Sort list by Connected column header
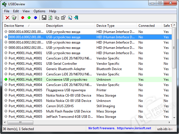The width and height of the screenshot is (179, 134). [146, 26]
